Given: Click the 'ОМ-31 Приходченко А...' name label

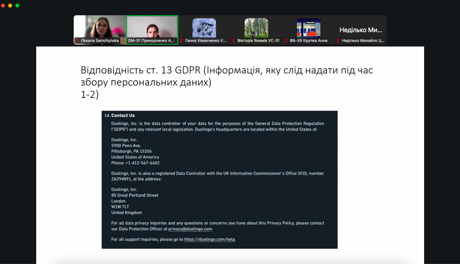Looking at the screenshot, I should tap(151, 41).
